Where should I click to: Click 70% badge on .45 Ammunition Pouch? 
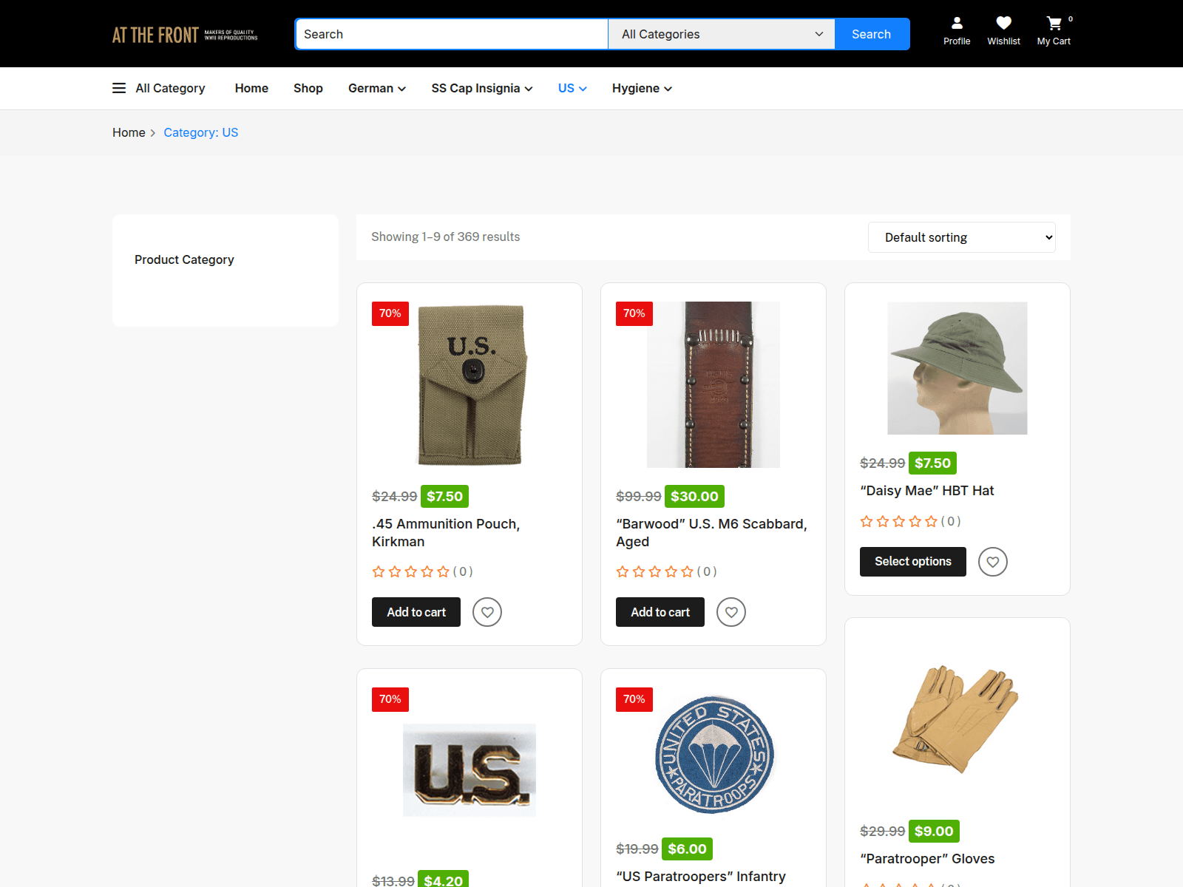(x=390, y=313)
